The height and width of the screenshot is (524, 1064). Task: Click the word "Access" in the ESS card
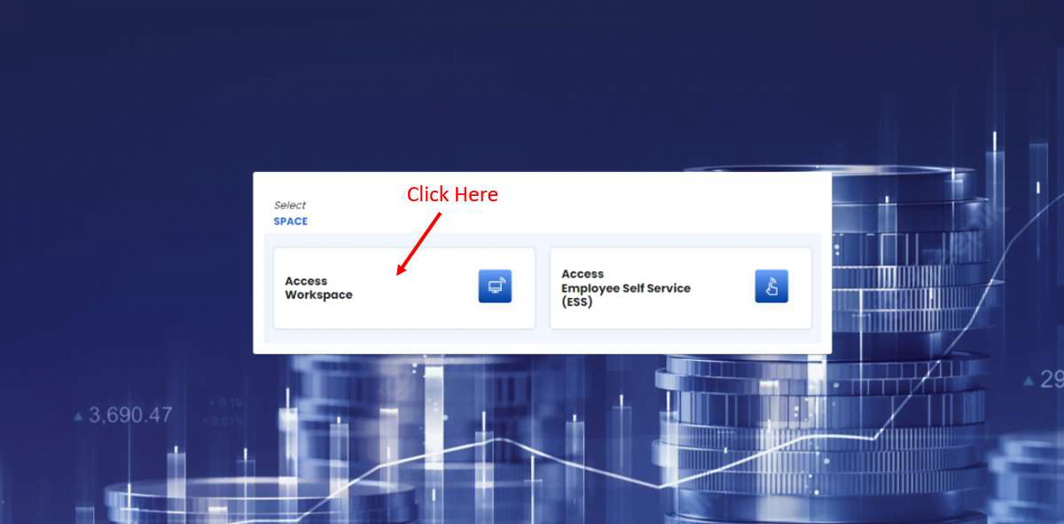[x=582, y=274]
